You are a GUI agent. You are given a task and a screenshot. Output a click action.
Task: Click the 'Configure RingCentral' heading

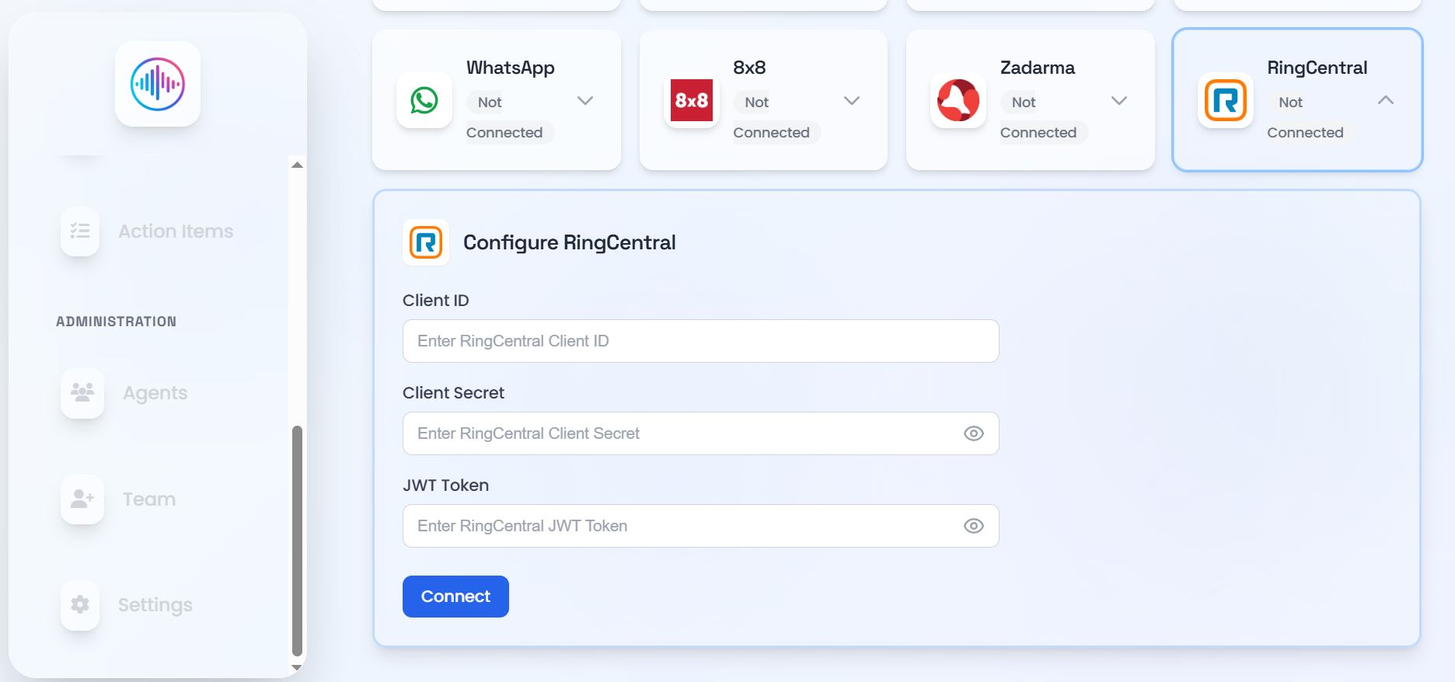[x=570, y=242]
